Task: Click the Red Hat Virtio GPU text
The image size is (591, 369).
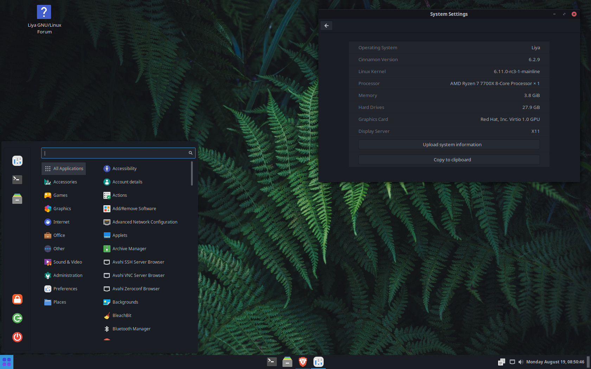Action: click(510, 119)
